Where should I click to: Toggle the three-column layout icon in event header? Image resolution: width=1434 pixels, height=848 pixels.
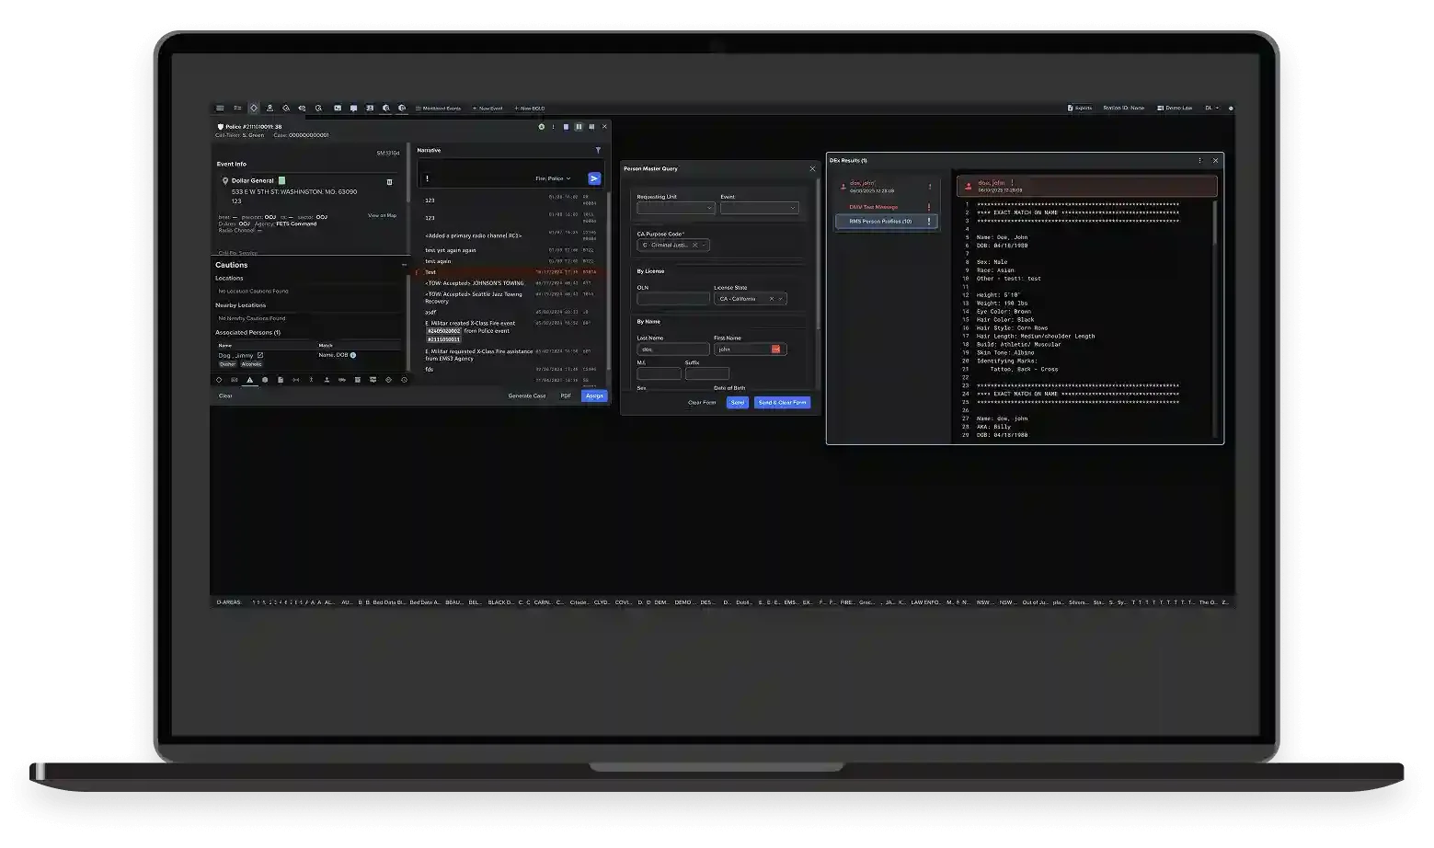coord(591,127)
